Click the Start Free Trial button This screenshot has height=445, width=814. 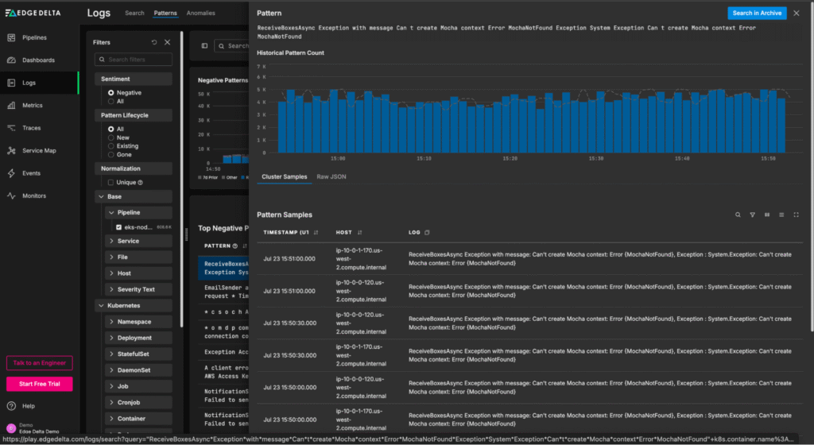(x=39, y=385)
